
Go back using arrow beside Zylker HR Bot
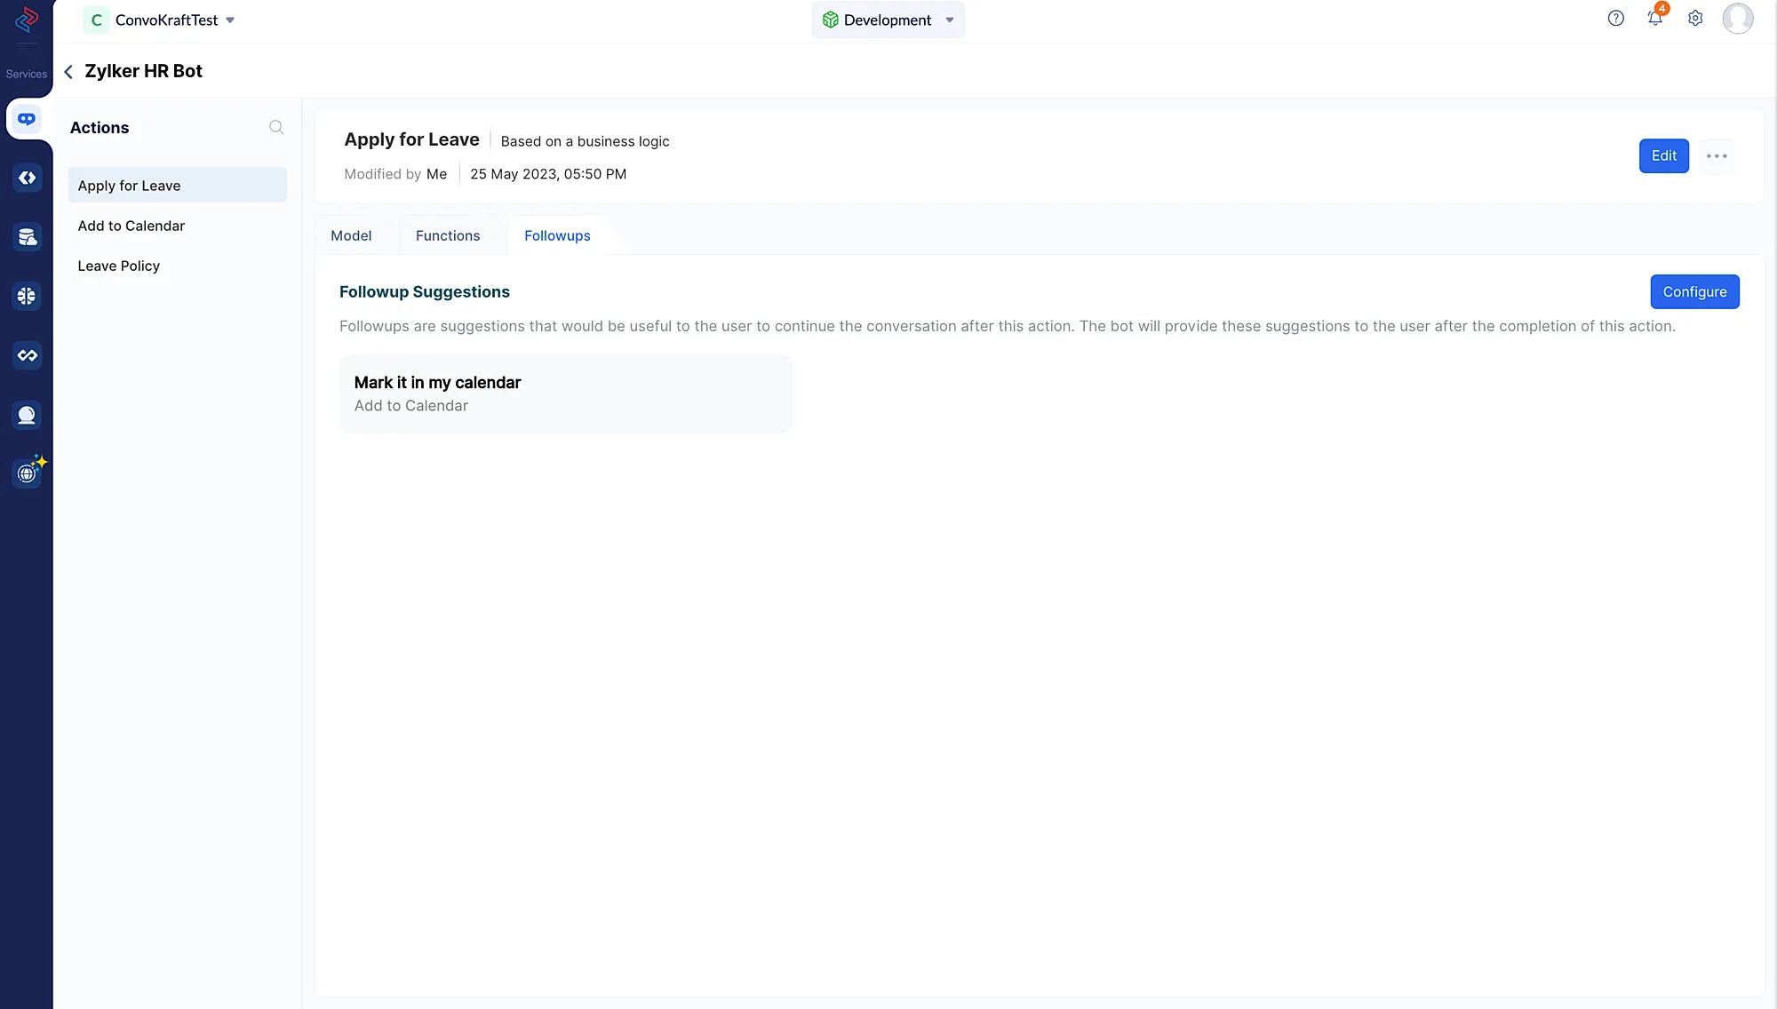tap(68, 72)
